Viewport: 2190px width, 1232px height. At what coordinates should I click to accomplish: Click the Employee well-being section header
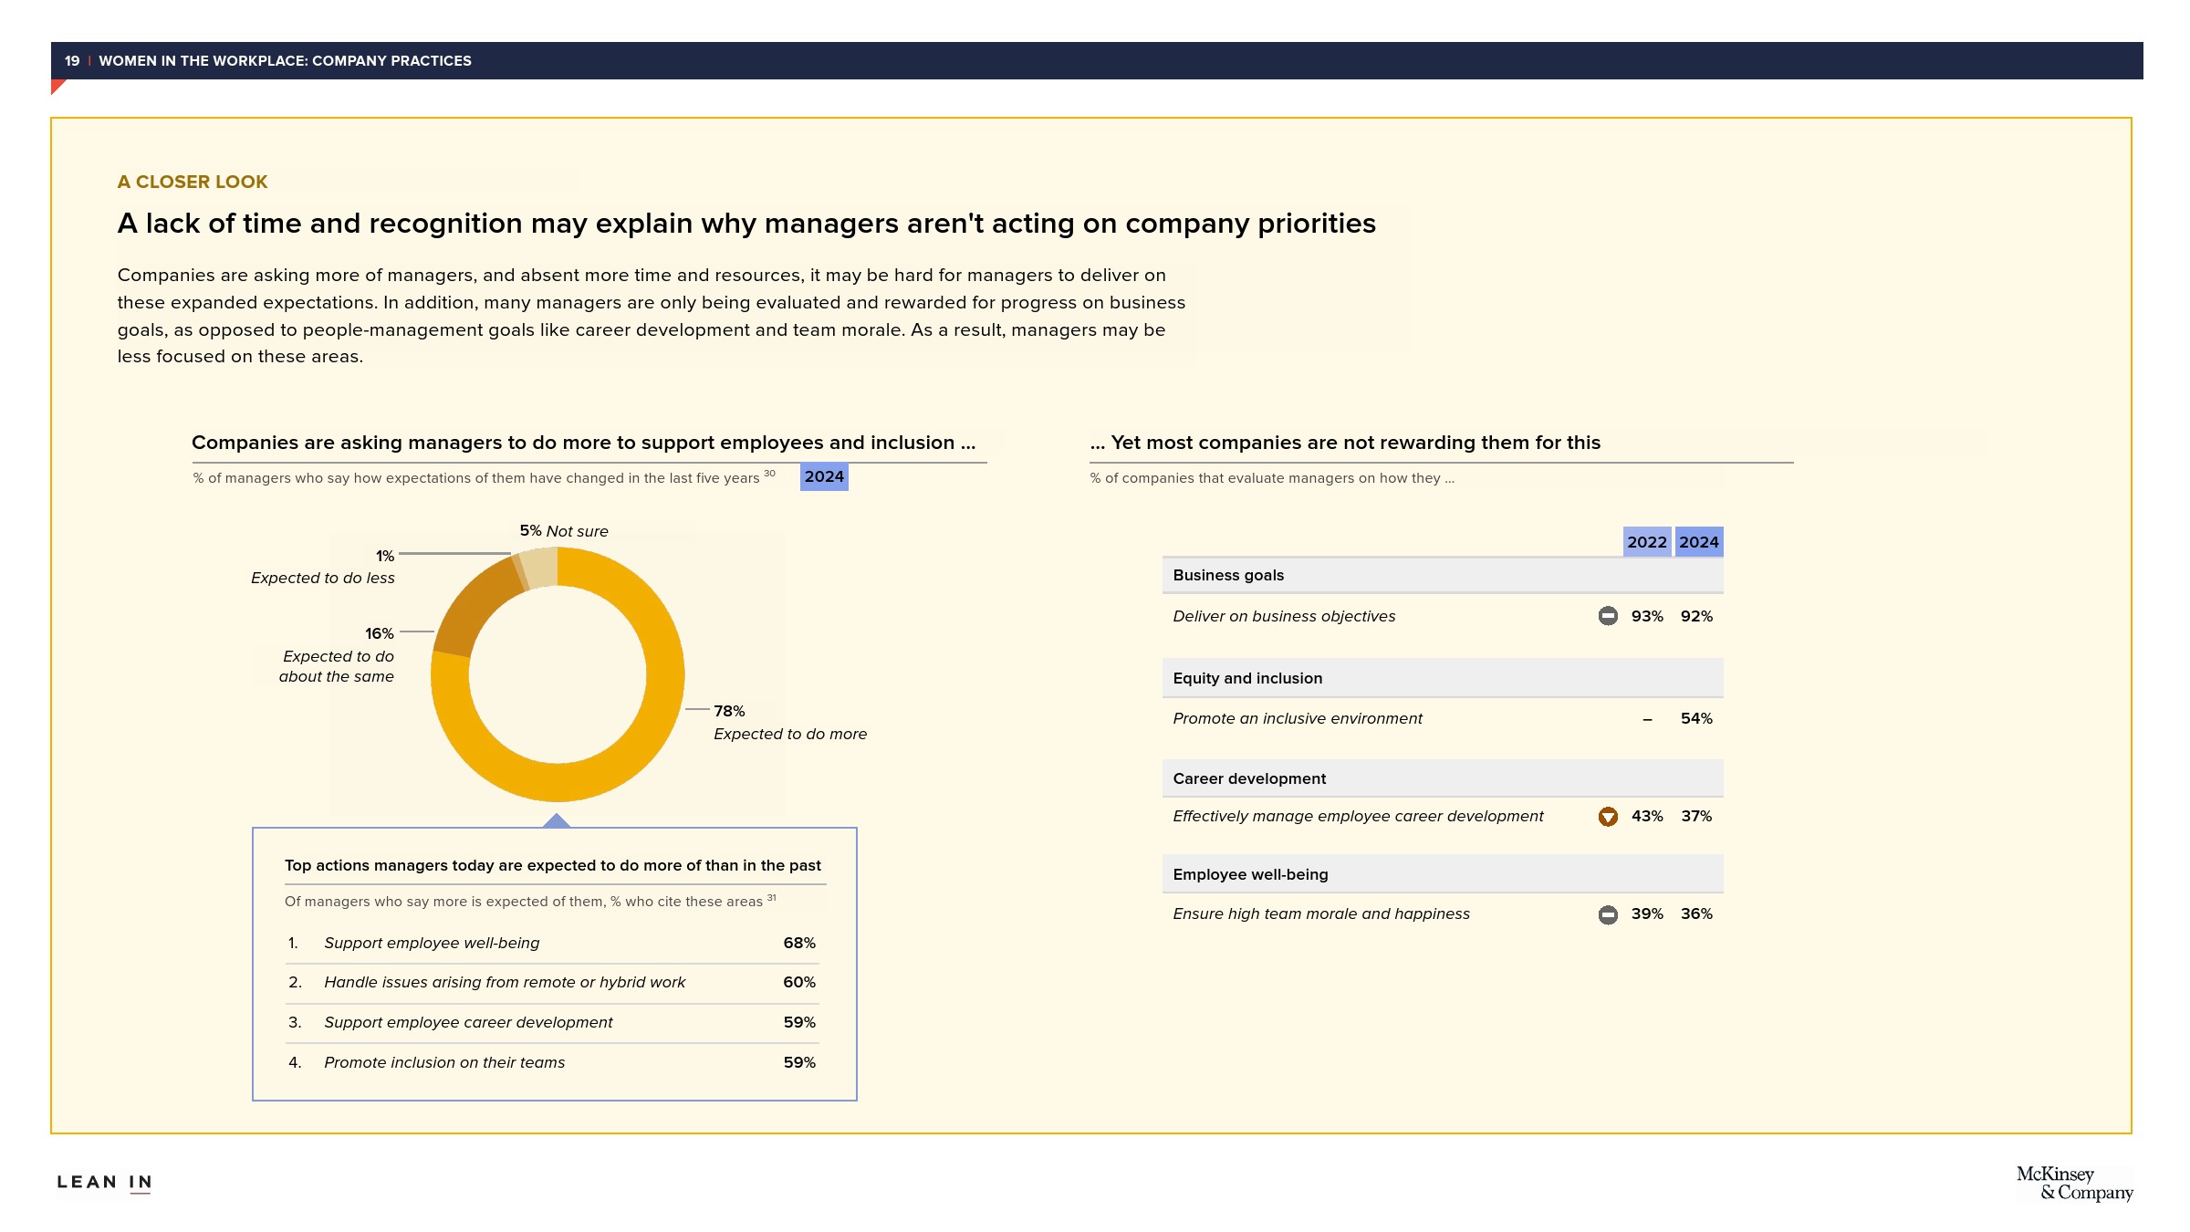click(1250, 874)
